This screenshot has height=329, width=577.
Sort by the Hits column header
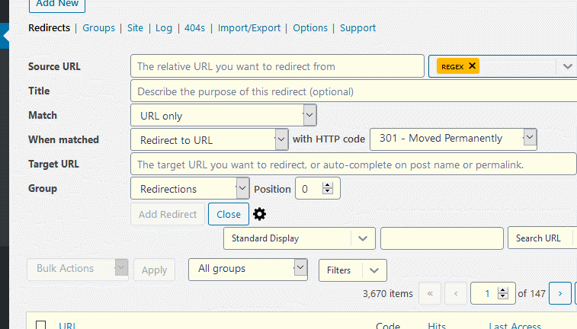point(437,325)
